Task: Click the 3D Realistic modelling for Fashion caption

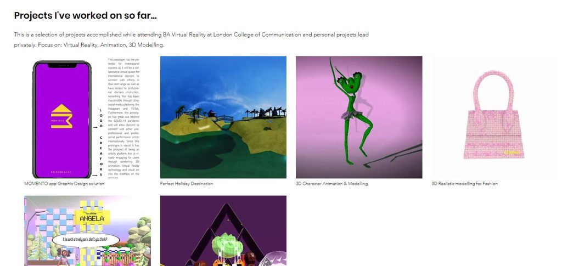Action: (x=464, y=184)
